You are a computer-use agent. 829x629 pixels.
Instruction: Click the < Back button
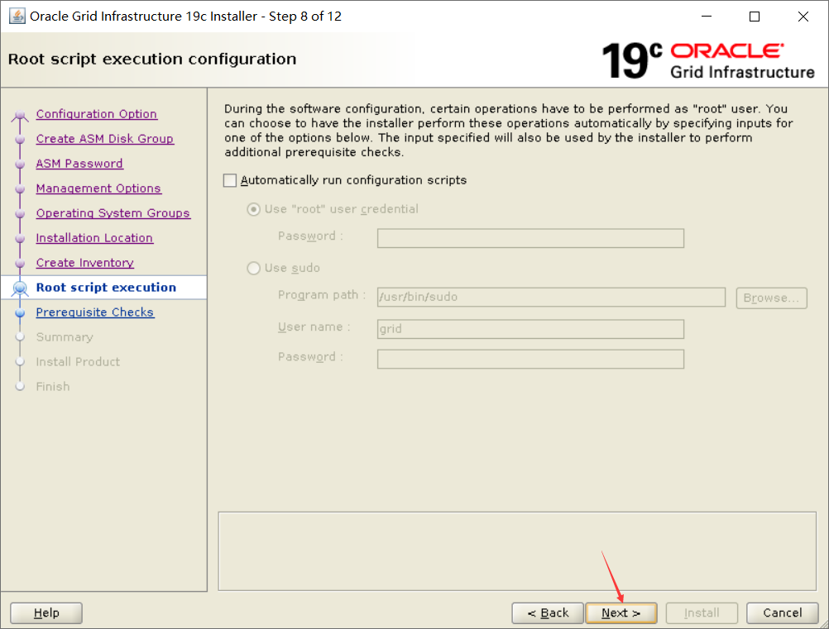(x=548, y=613)
